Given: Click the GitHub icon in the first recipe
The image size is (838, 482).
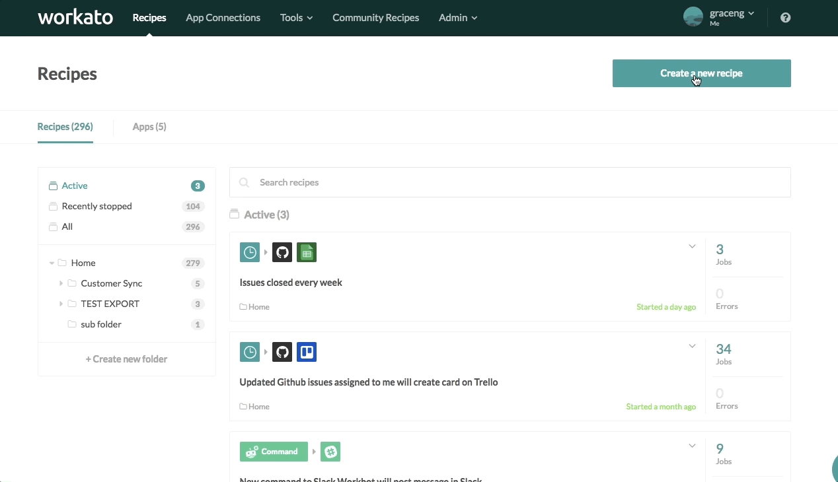Looking at the screenshot, I should pyautogui.click(x=282, y=252).
